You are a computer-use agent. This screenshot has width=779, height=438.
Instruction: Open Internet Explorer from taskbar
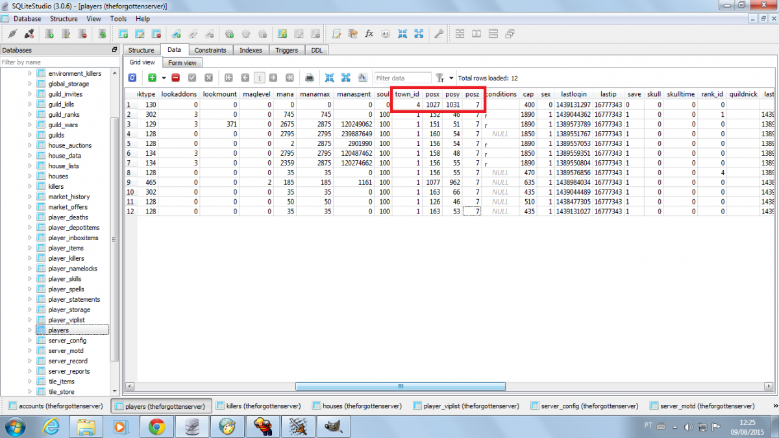(51, 426)
